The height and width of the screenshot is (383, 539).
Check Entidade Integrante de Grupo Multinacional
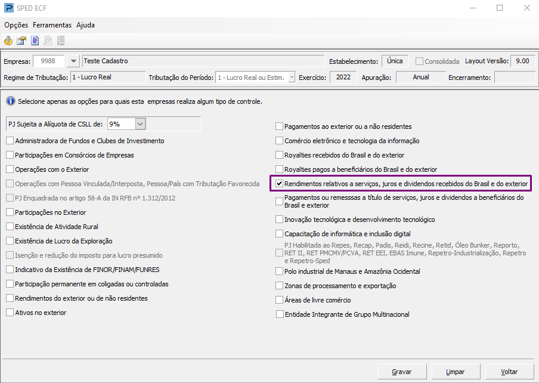coord(280,314)
